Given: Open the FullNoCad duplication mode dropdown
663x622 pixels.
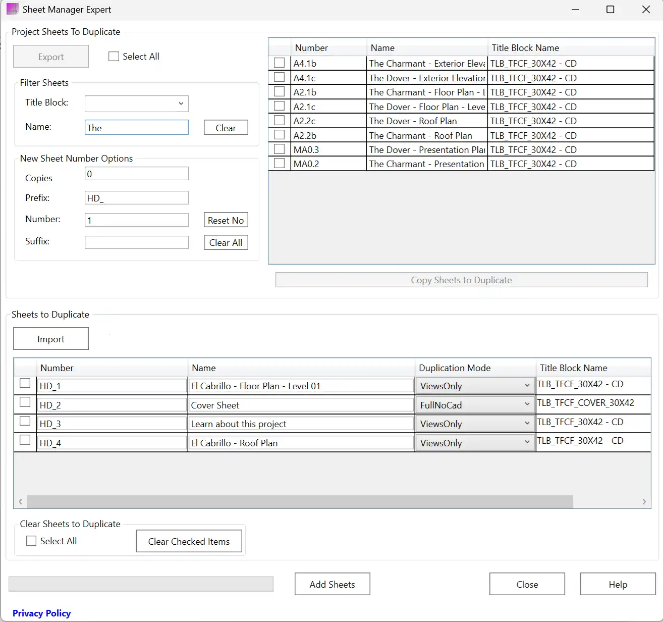Looking at the screenshot, I should point(474,405).
